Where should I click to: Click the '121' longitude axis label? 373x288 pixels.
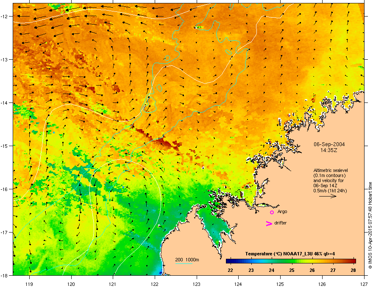tap(113, 284)
